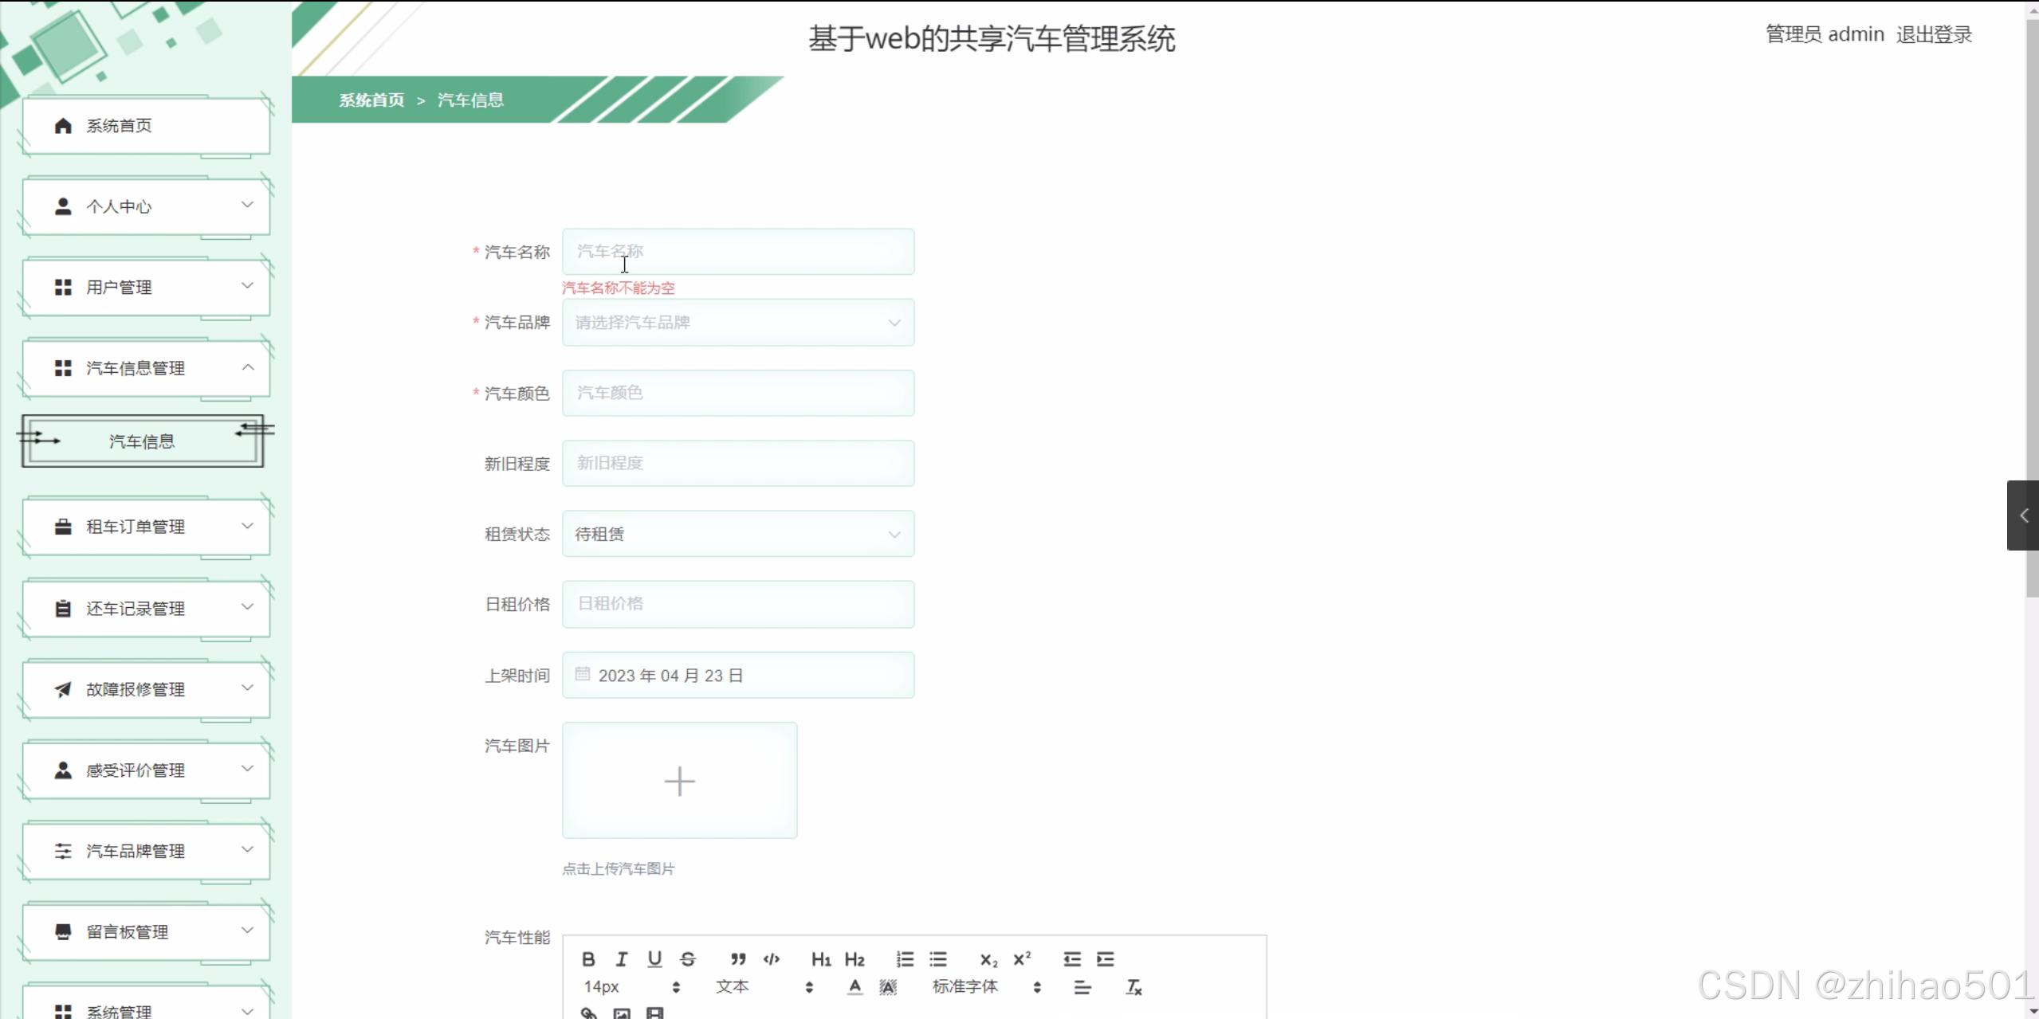Toggle H1 heading style
Viewport: 2039px width, 1019px height.
tap(821, 959)
